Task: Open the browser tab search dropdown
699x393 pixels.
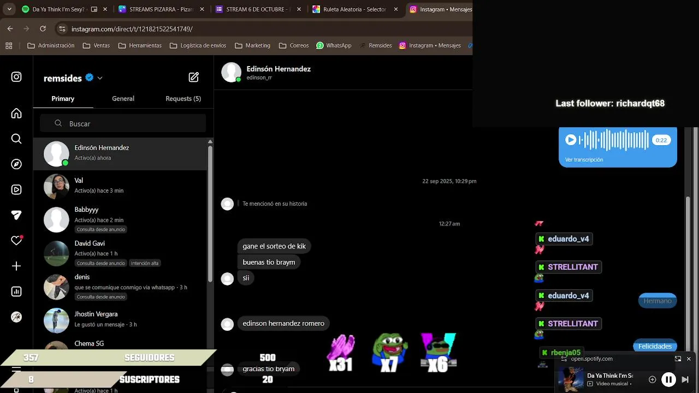Action: tap(9, 9)
